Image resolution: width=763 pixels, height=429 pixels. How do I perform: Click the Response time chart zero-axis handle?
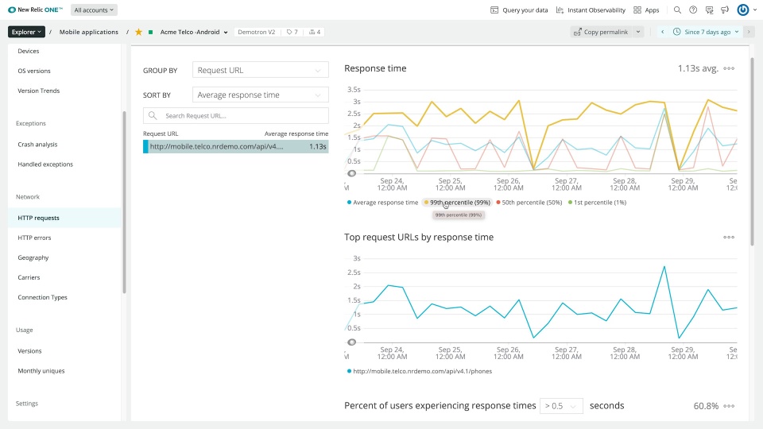352,173
